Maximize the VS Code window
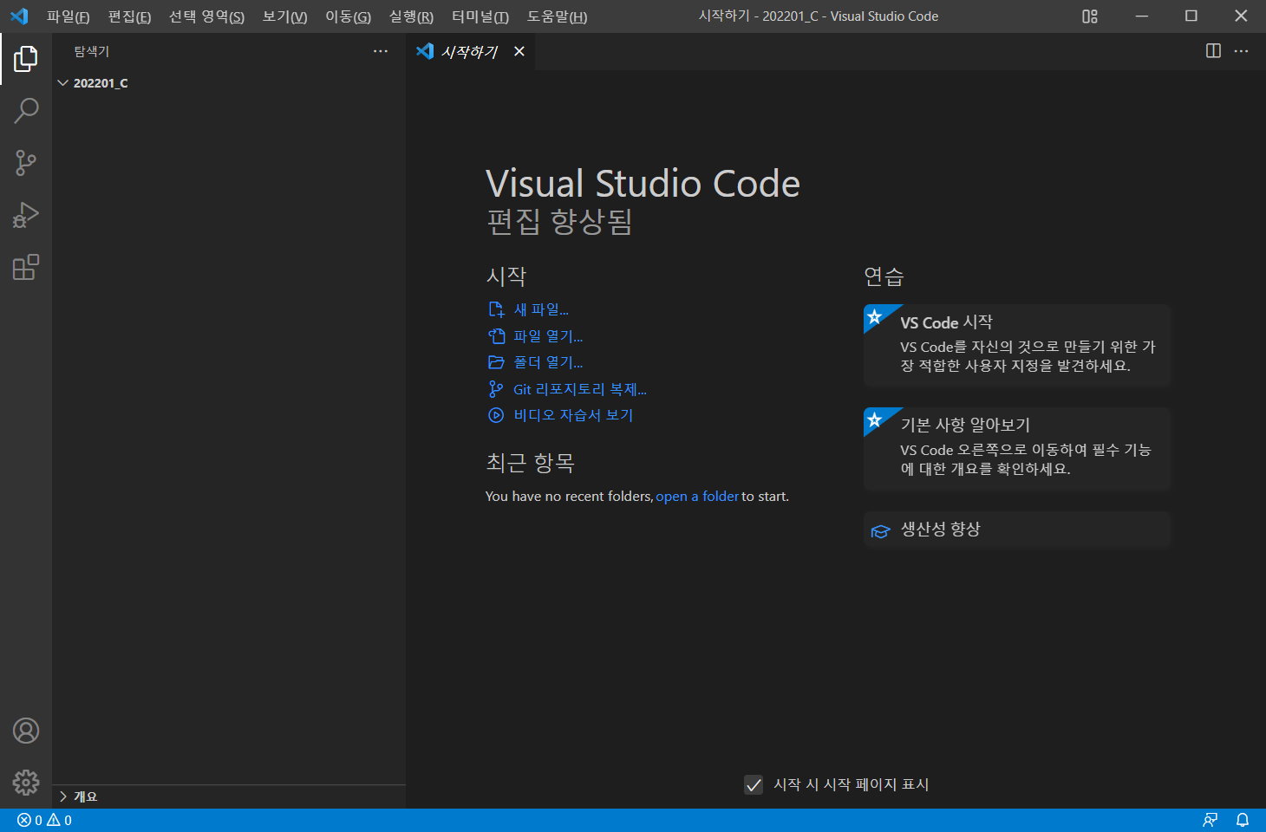 1191,16
